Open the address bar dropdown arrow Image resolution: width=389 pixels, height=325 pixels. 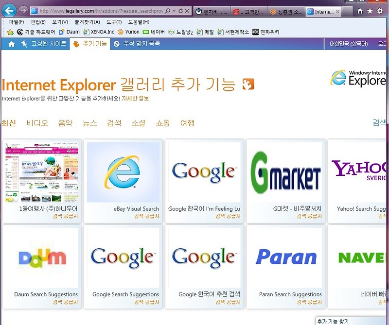point(174,11)
